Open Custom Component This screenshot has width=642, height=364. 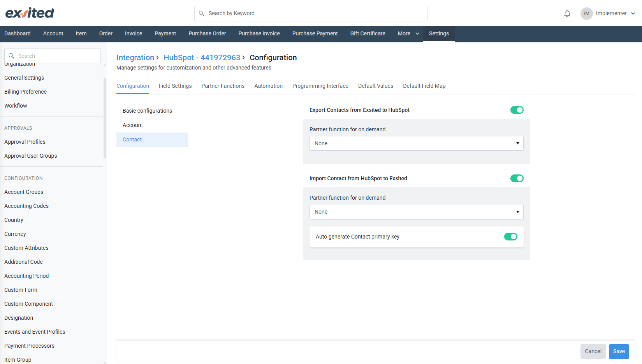click(x=29, y=304)
